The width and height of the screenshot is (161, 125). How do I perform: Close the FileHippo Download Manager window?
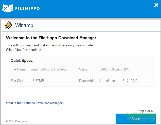click(156, 5)
